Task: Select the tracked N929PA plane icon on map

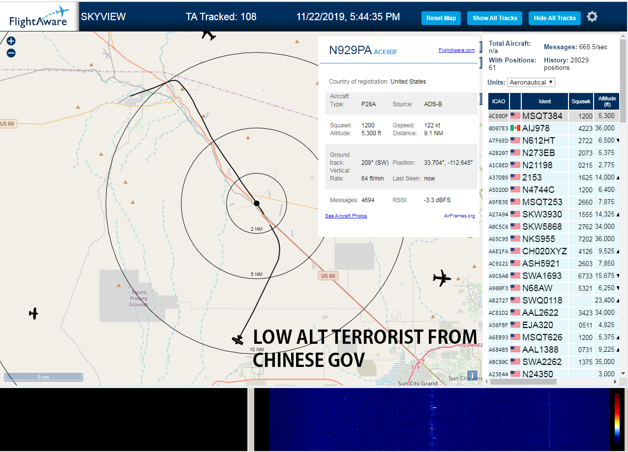Action: 238,340
